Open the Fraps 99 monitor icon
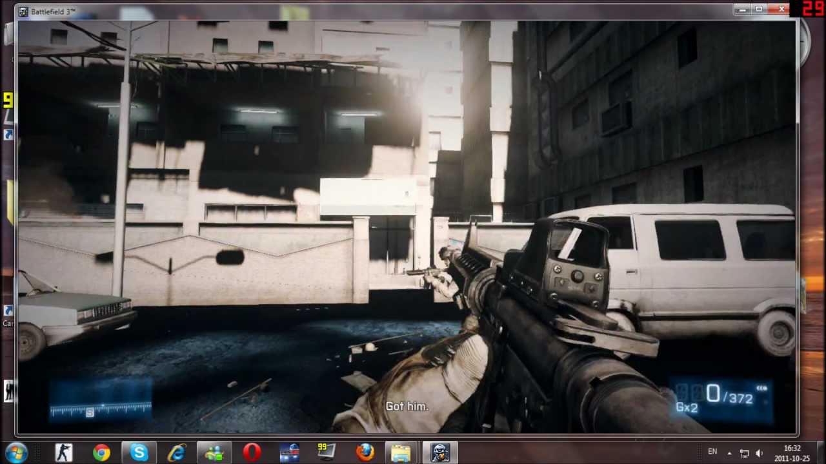This screenshot has height=464, width=826. [327, 452]
